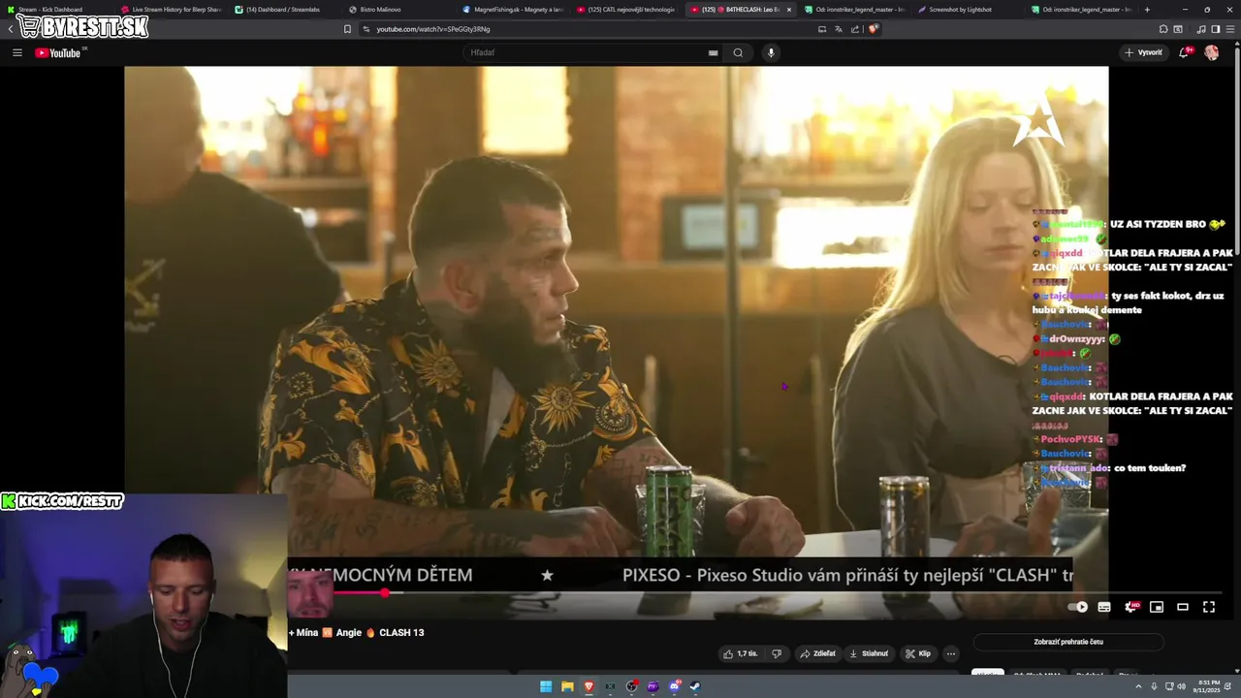Click the address bar URL youtube.com/watch
1241x698 pixels.
click(x=432, y=29)
